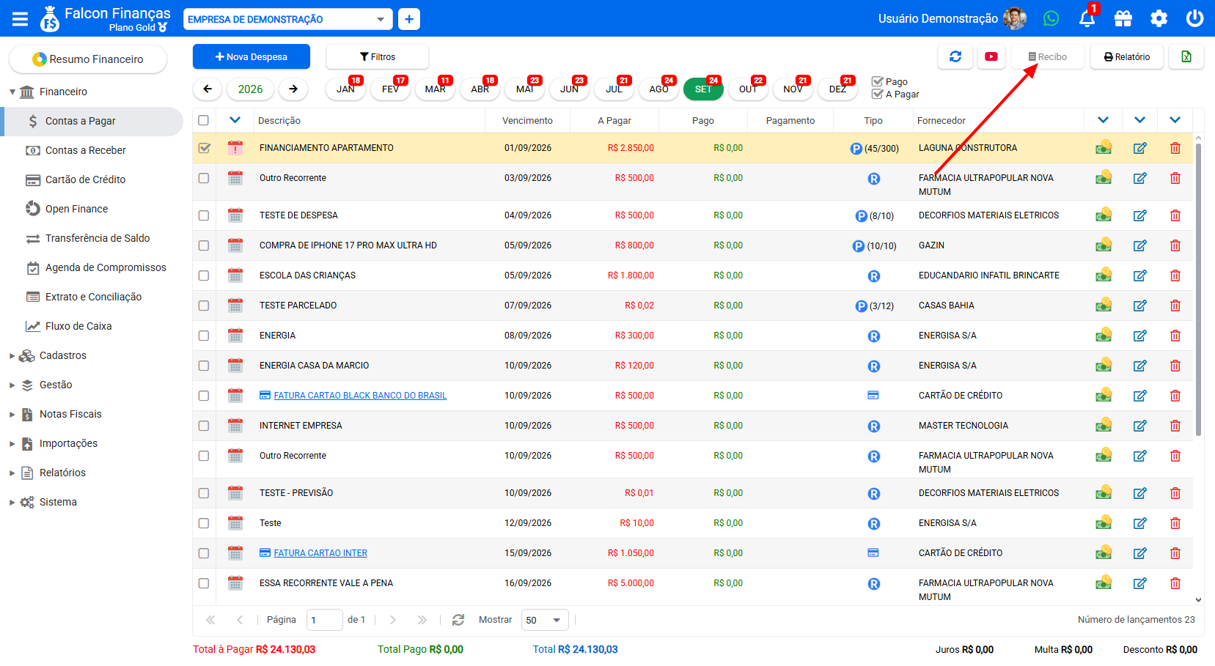Add new company with plus button
The width and height of the screenshot is (1215, 666).
coord(409,19)
